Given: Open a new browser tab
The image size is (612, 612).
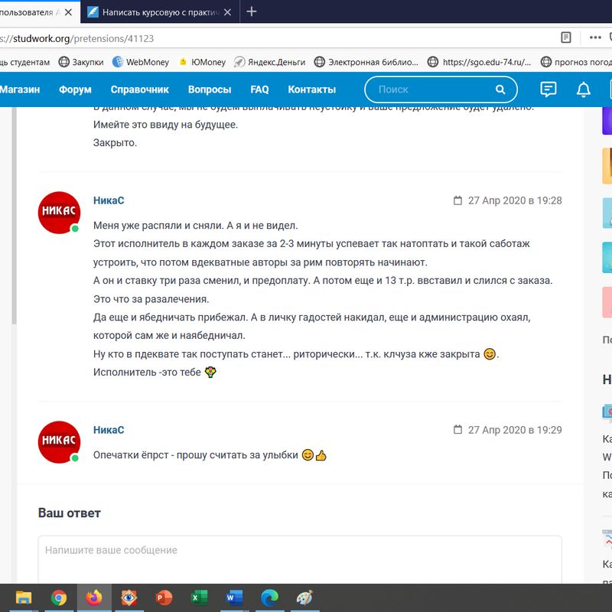Looking at the screenshot, I should pos(252,11).
